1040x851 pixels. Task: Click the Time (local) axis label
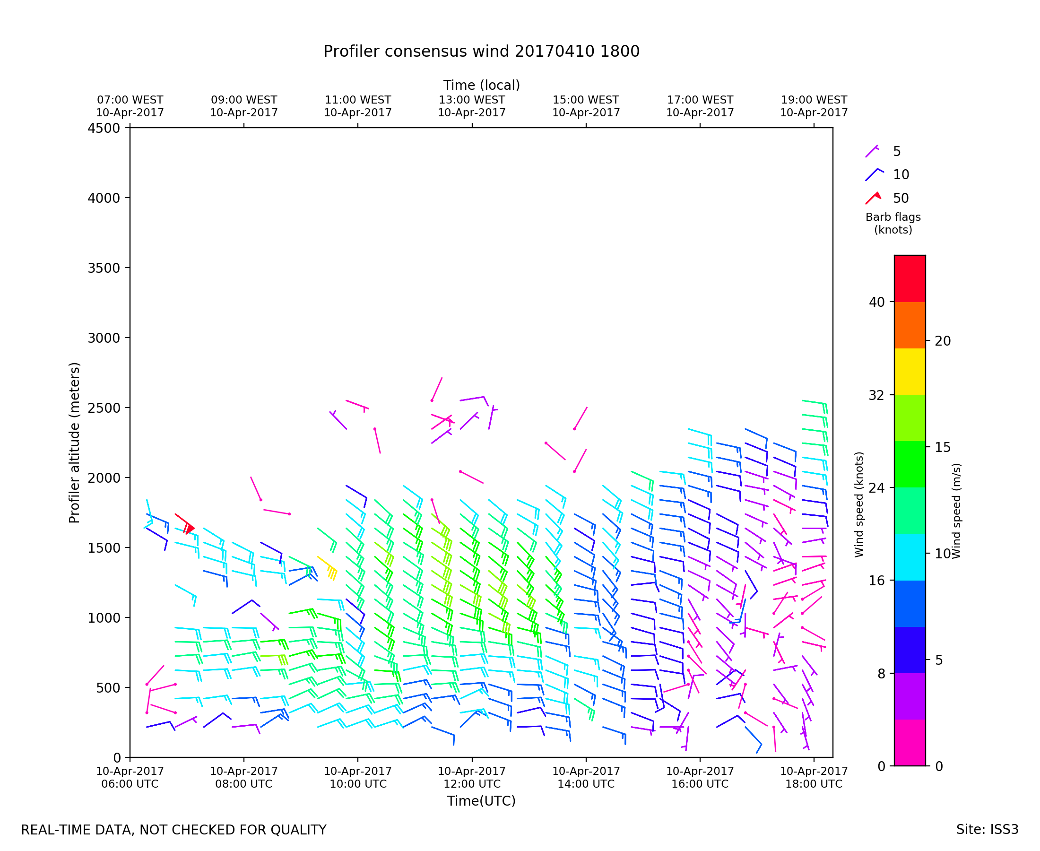pyautogui.click(x=481, y=85)
